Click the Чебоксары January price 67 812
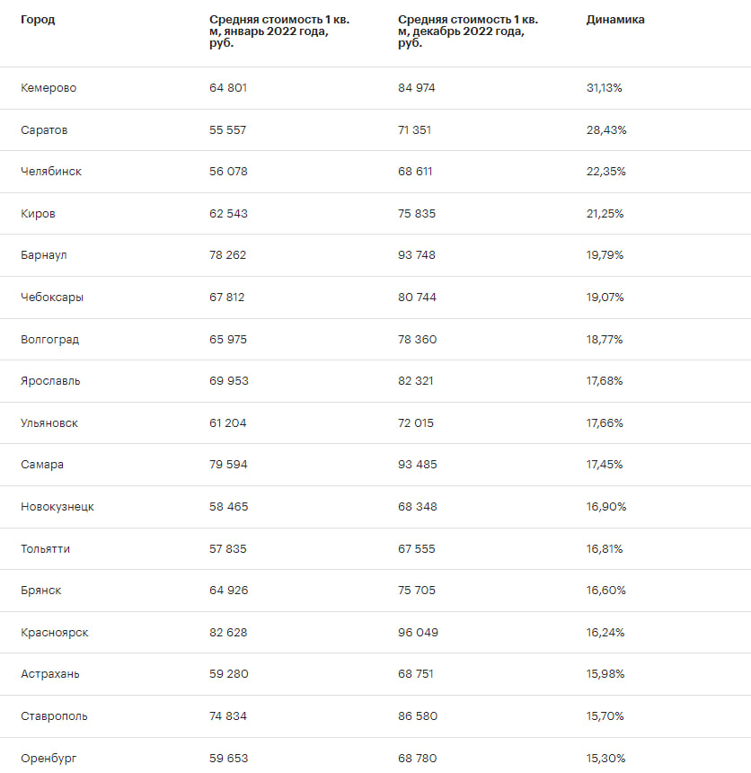751x773 pixels. coord(226,298)
